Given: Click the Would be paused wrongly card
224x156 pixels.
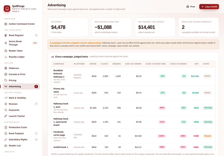Looking at the screenshot, I should click(x=199, y=27).
